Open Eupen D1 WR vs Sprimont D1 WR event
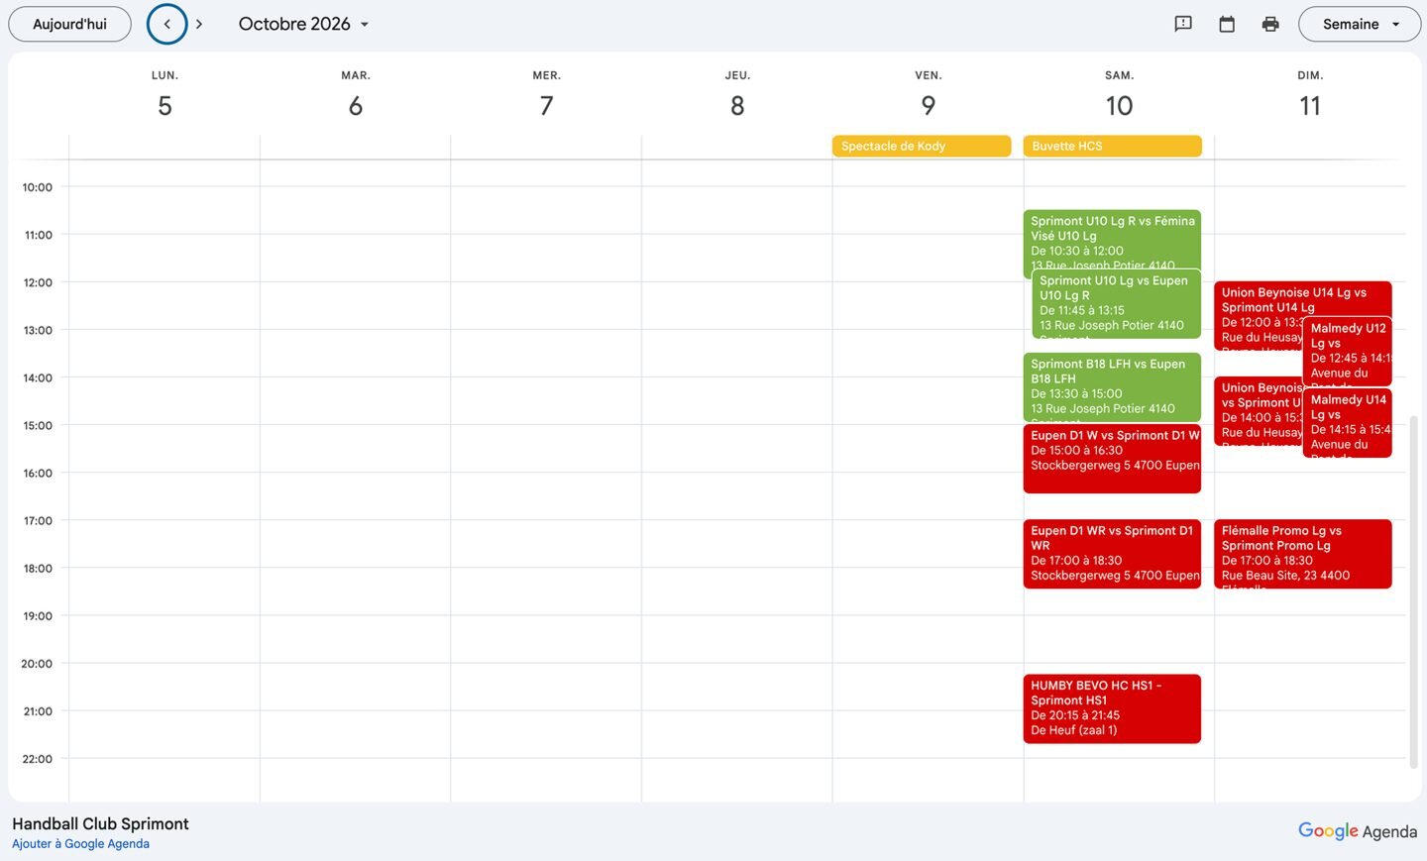The image size is (1427, 861). pyautogui.click(x=1112, y=554)
